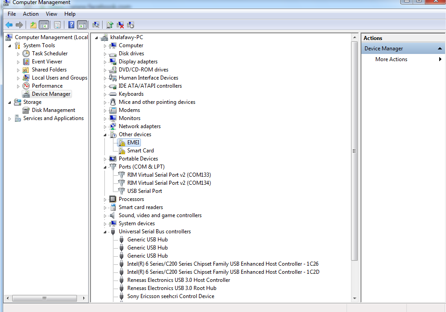
Task: Click device list vertical scrollbar thumb
Action: [354, 151]
